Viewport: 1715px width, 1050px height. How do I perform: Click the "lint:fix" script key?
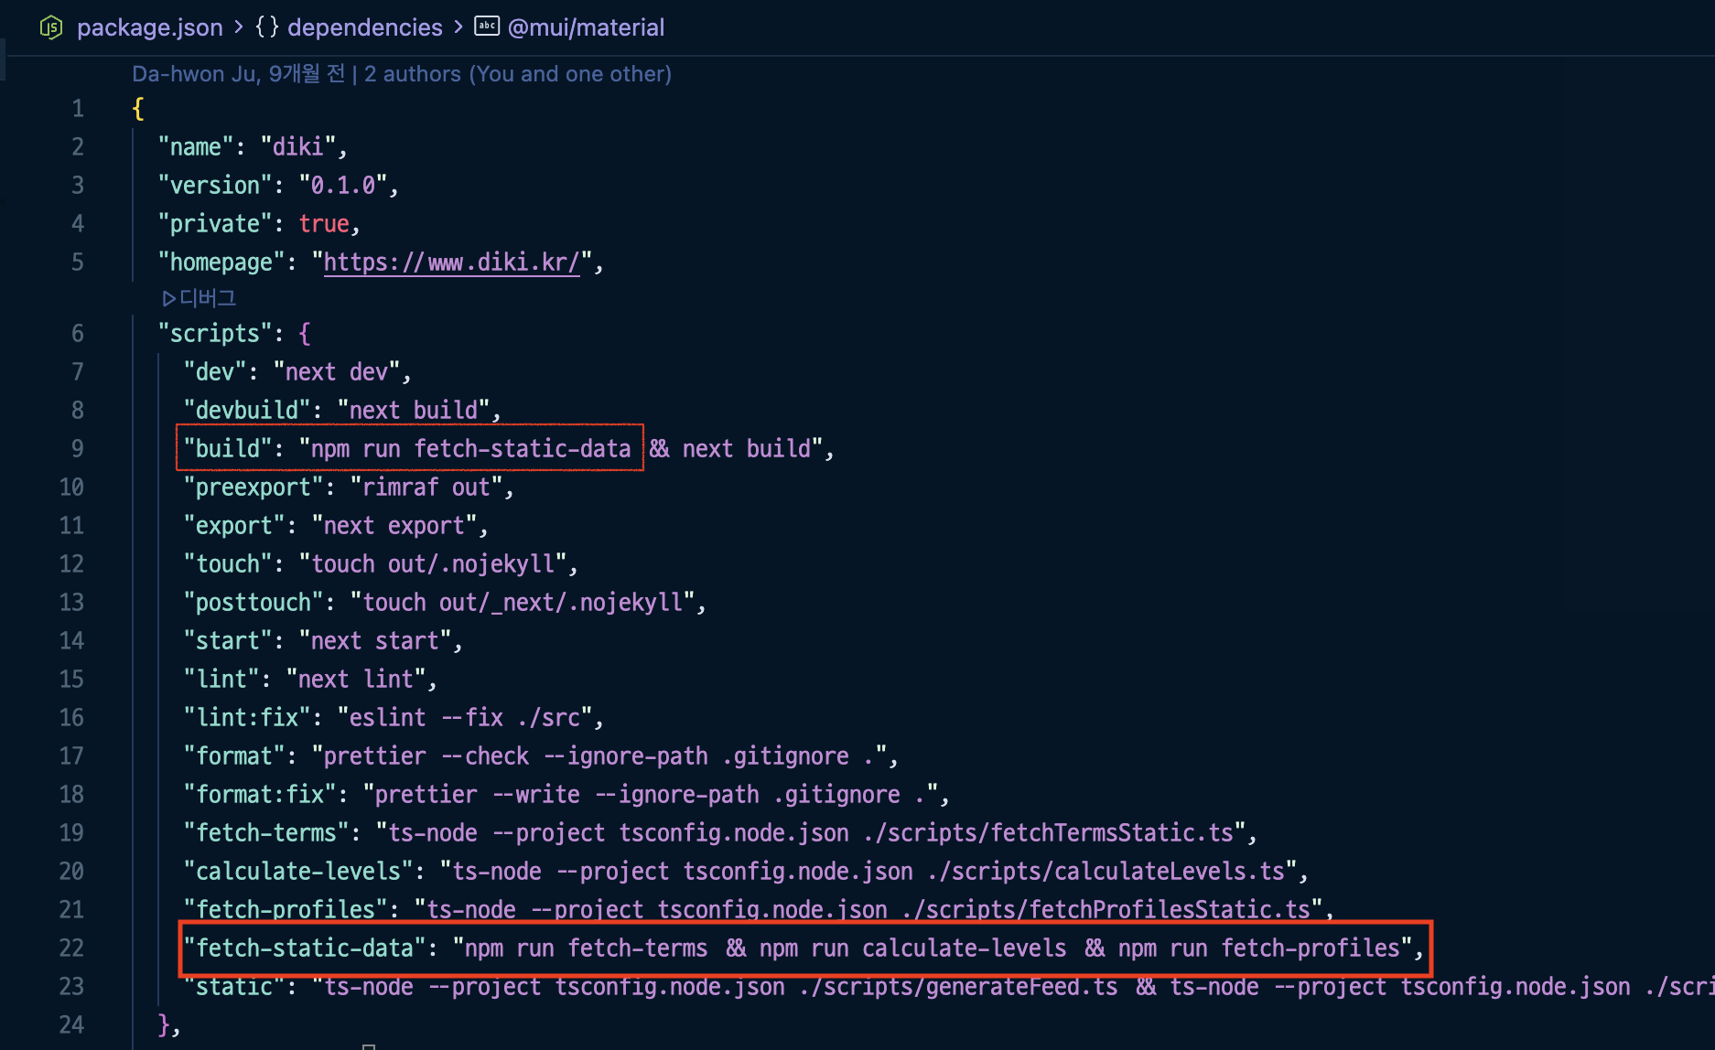(x=247, y=718)
